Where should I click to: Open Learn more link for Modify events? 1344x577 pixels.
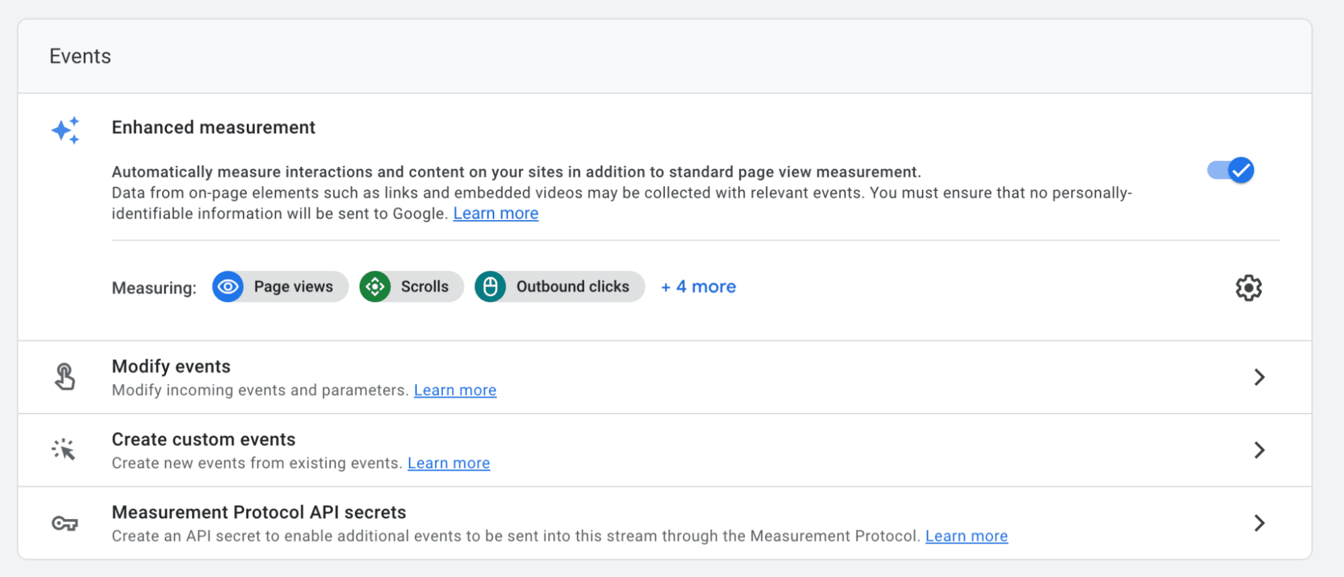pos(455,391)
